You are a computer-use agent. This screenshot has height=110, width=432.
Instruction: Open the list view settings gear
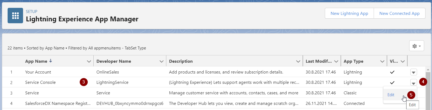417,46
